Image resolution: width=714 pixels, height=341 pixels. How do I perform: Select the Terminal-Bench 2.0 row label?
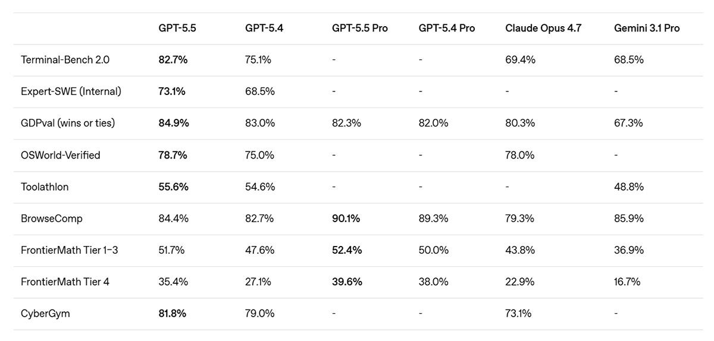pyautogui.click(x=65, y=60)
